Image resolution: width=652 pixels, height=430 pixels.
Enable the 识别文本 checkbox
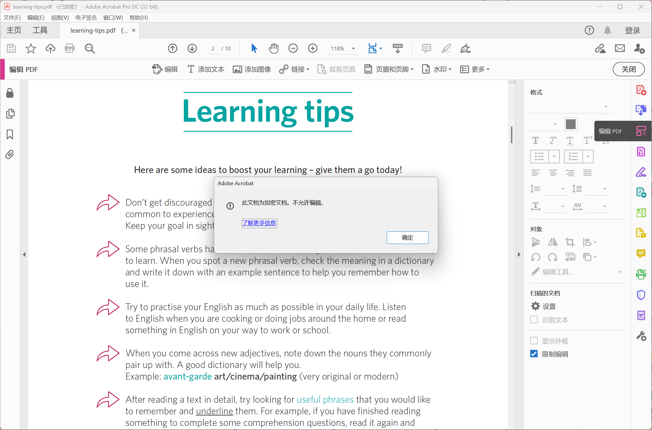tap(534, 320)
